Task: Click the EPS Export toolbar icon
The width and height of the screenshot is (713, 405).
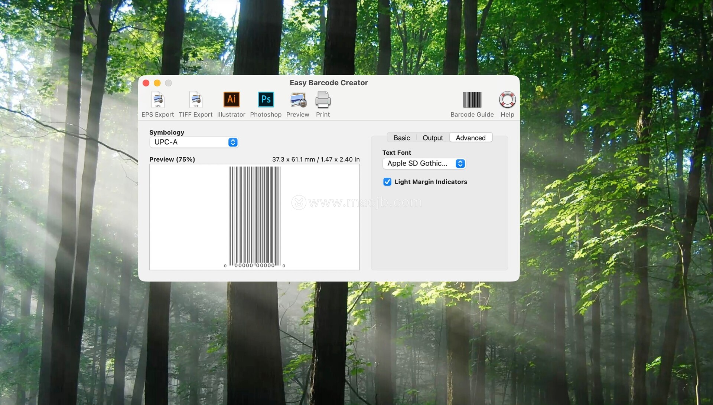Action: point(158,100)
